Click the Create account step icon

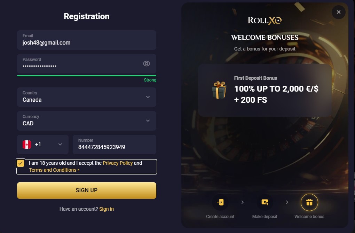point(220,202)
